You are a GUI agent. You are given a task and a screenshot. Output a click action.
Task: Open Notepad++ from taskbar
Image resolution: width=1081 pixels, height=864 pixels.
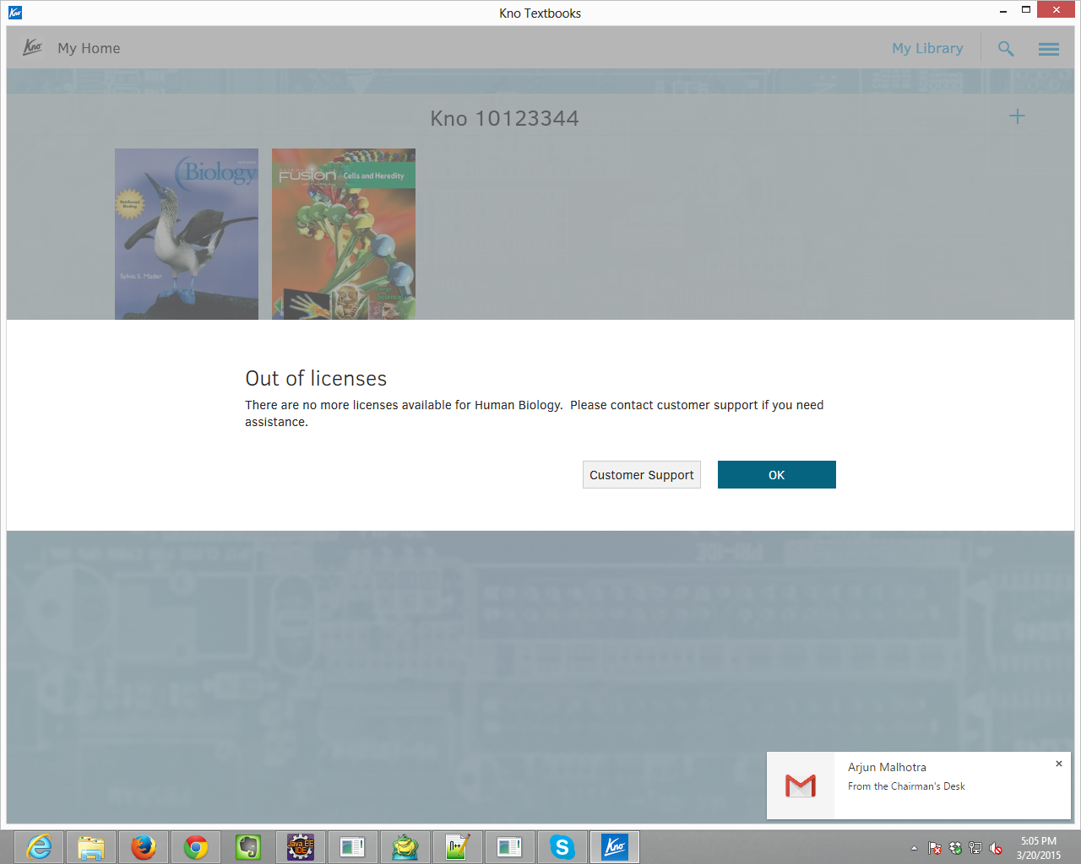458,847
